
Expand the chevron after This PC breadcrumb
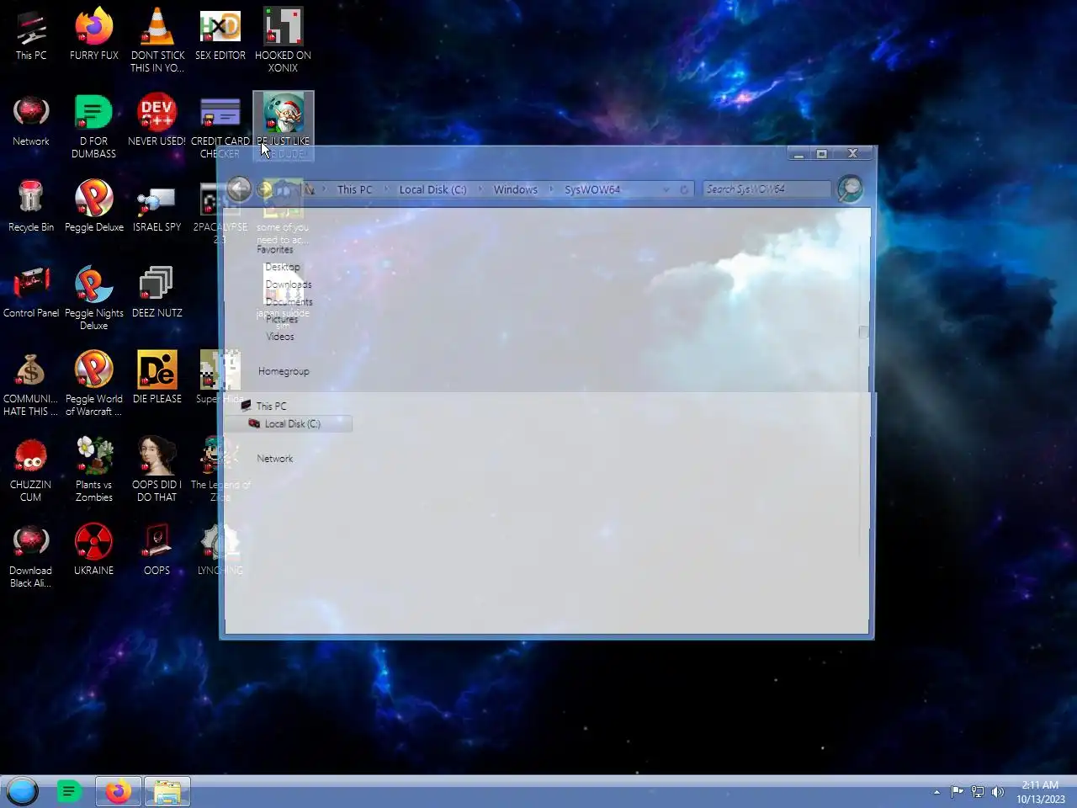[386, 189]
